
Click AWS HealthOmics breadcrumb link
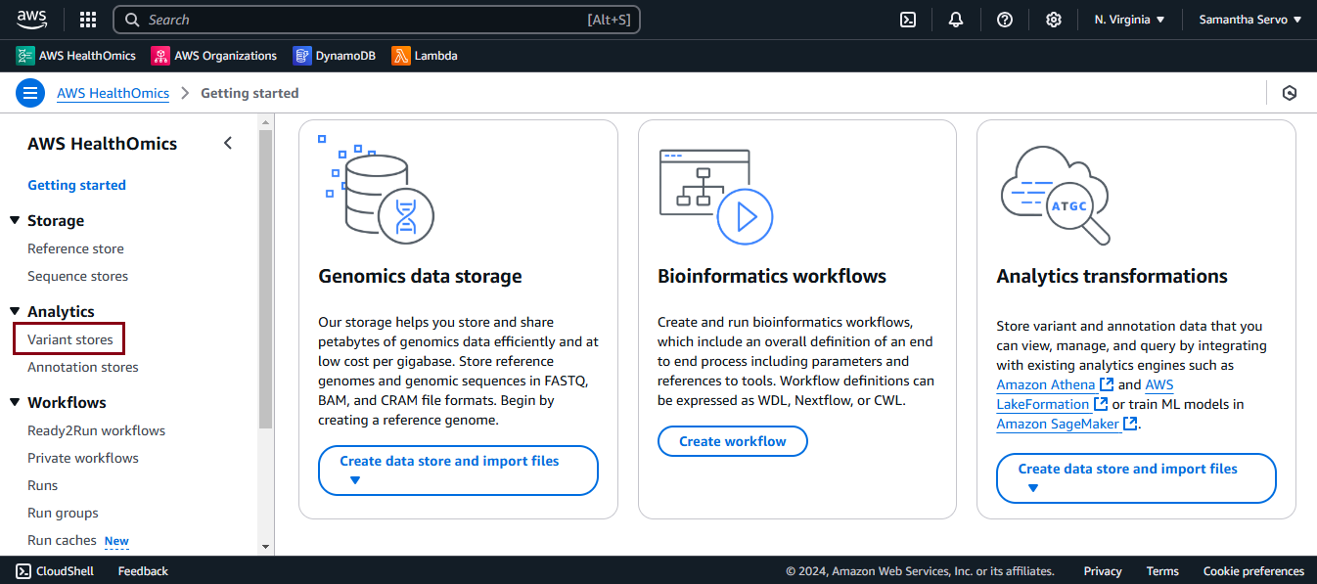[113, 94]
